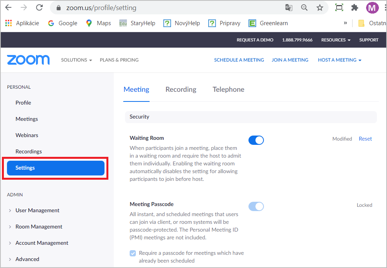Open the SUPPORT link
The height and width of the screenshot is (268, 387).
click(369, 40)
